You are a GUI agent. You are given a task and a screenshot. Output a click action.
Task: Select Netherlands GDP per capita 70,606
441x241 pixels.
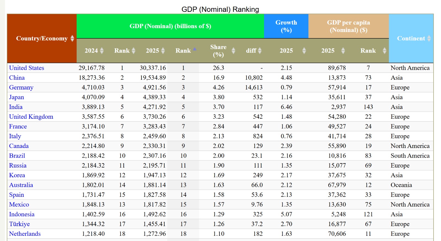[337, 234]
